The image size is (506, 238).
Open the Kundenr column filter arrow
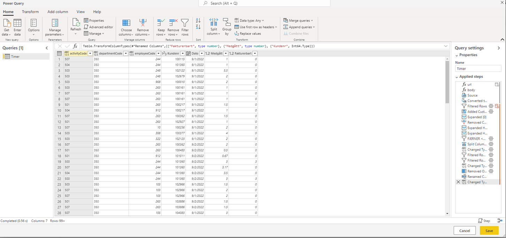click(183, 54)
